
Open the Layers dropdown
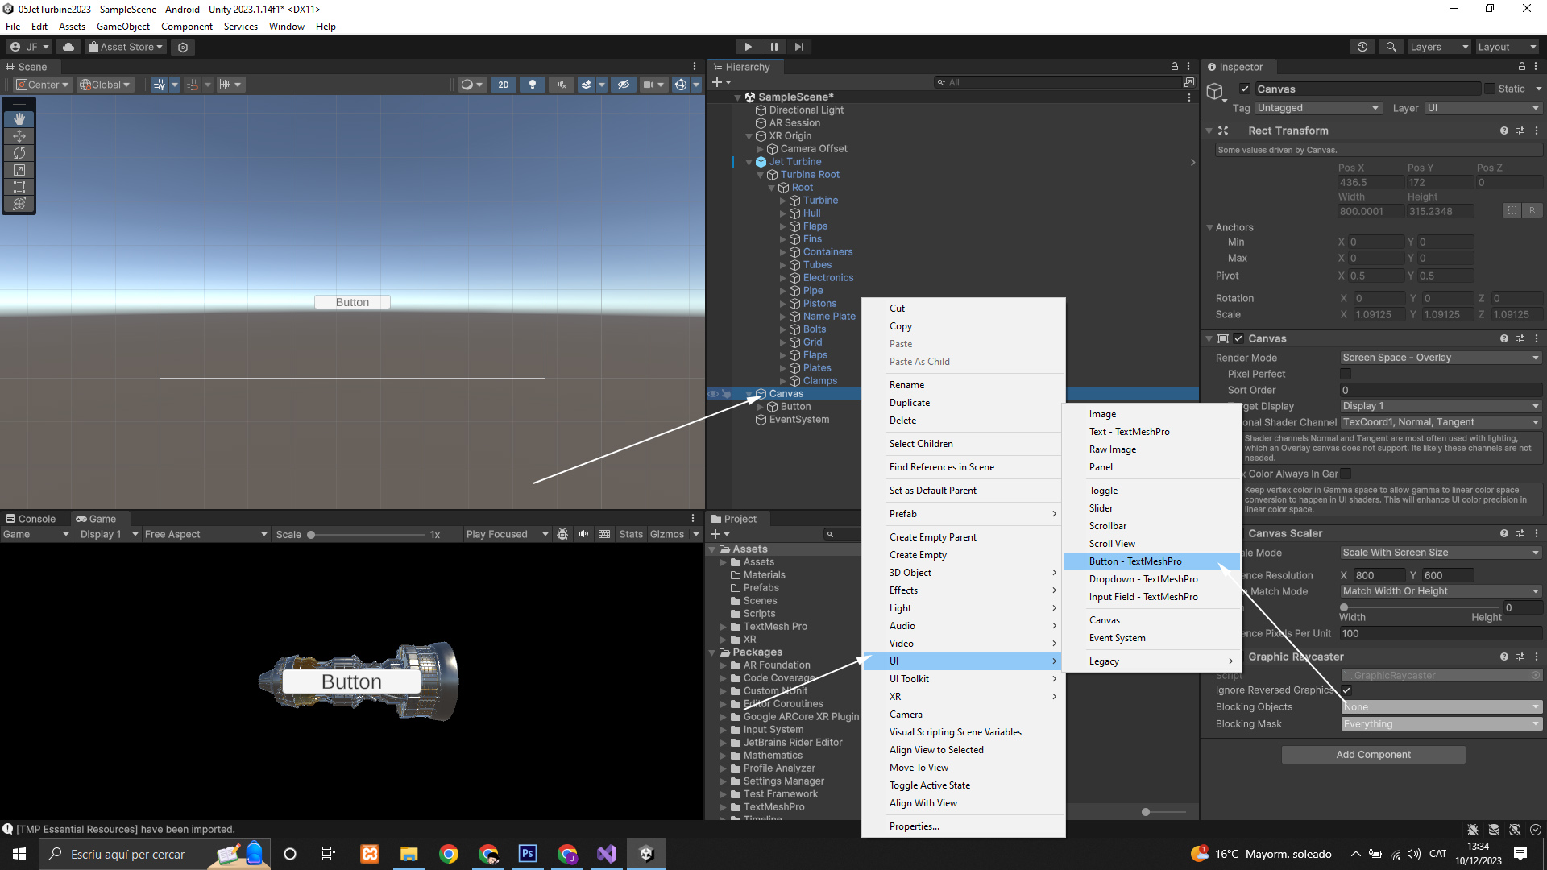[x=1438, y=47]
